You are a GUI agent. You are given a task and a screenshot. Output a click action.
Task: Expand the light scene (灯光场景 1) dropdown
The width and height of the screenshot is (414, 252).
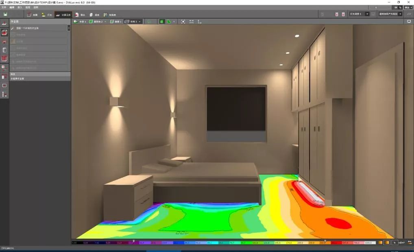(x=367, y=14)
